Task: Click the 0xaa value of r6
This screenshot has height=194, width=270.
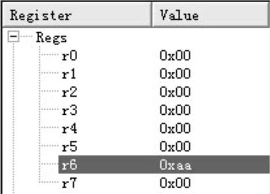Action: pos(175,165)
